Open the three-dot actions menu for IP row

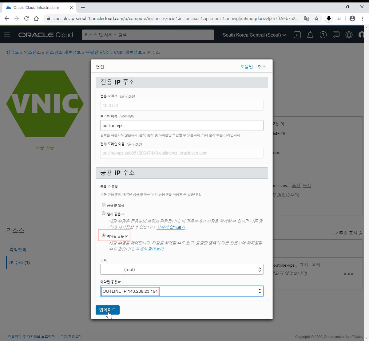click(x=348, y=274)
